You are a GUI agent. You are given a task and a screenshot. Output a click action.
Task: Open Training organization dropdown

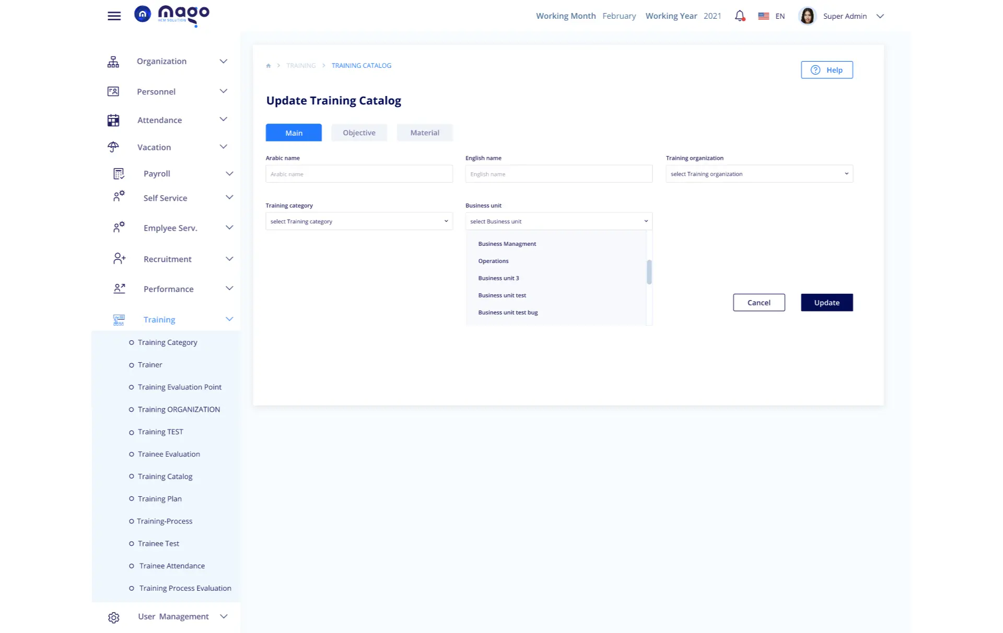[x=759, y=174]
